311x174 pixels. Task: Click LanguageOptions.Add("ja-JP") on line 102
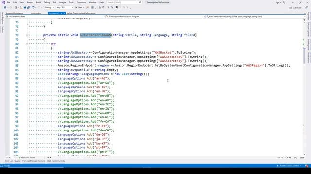(84, 139)
